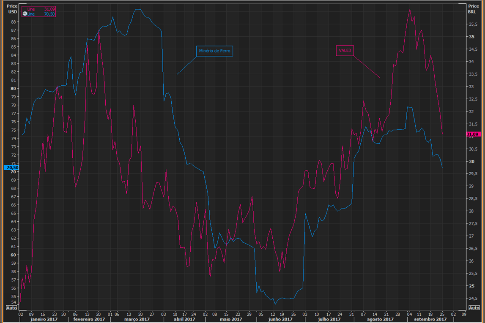
Task: Select janeiro 2017 on the time axis
Action: coord(43,319)
